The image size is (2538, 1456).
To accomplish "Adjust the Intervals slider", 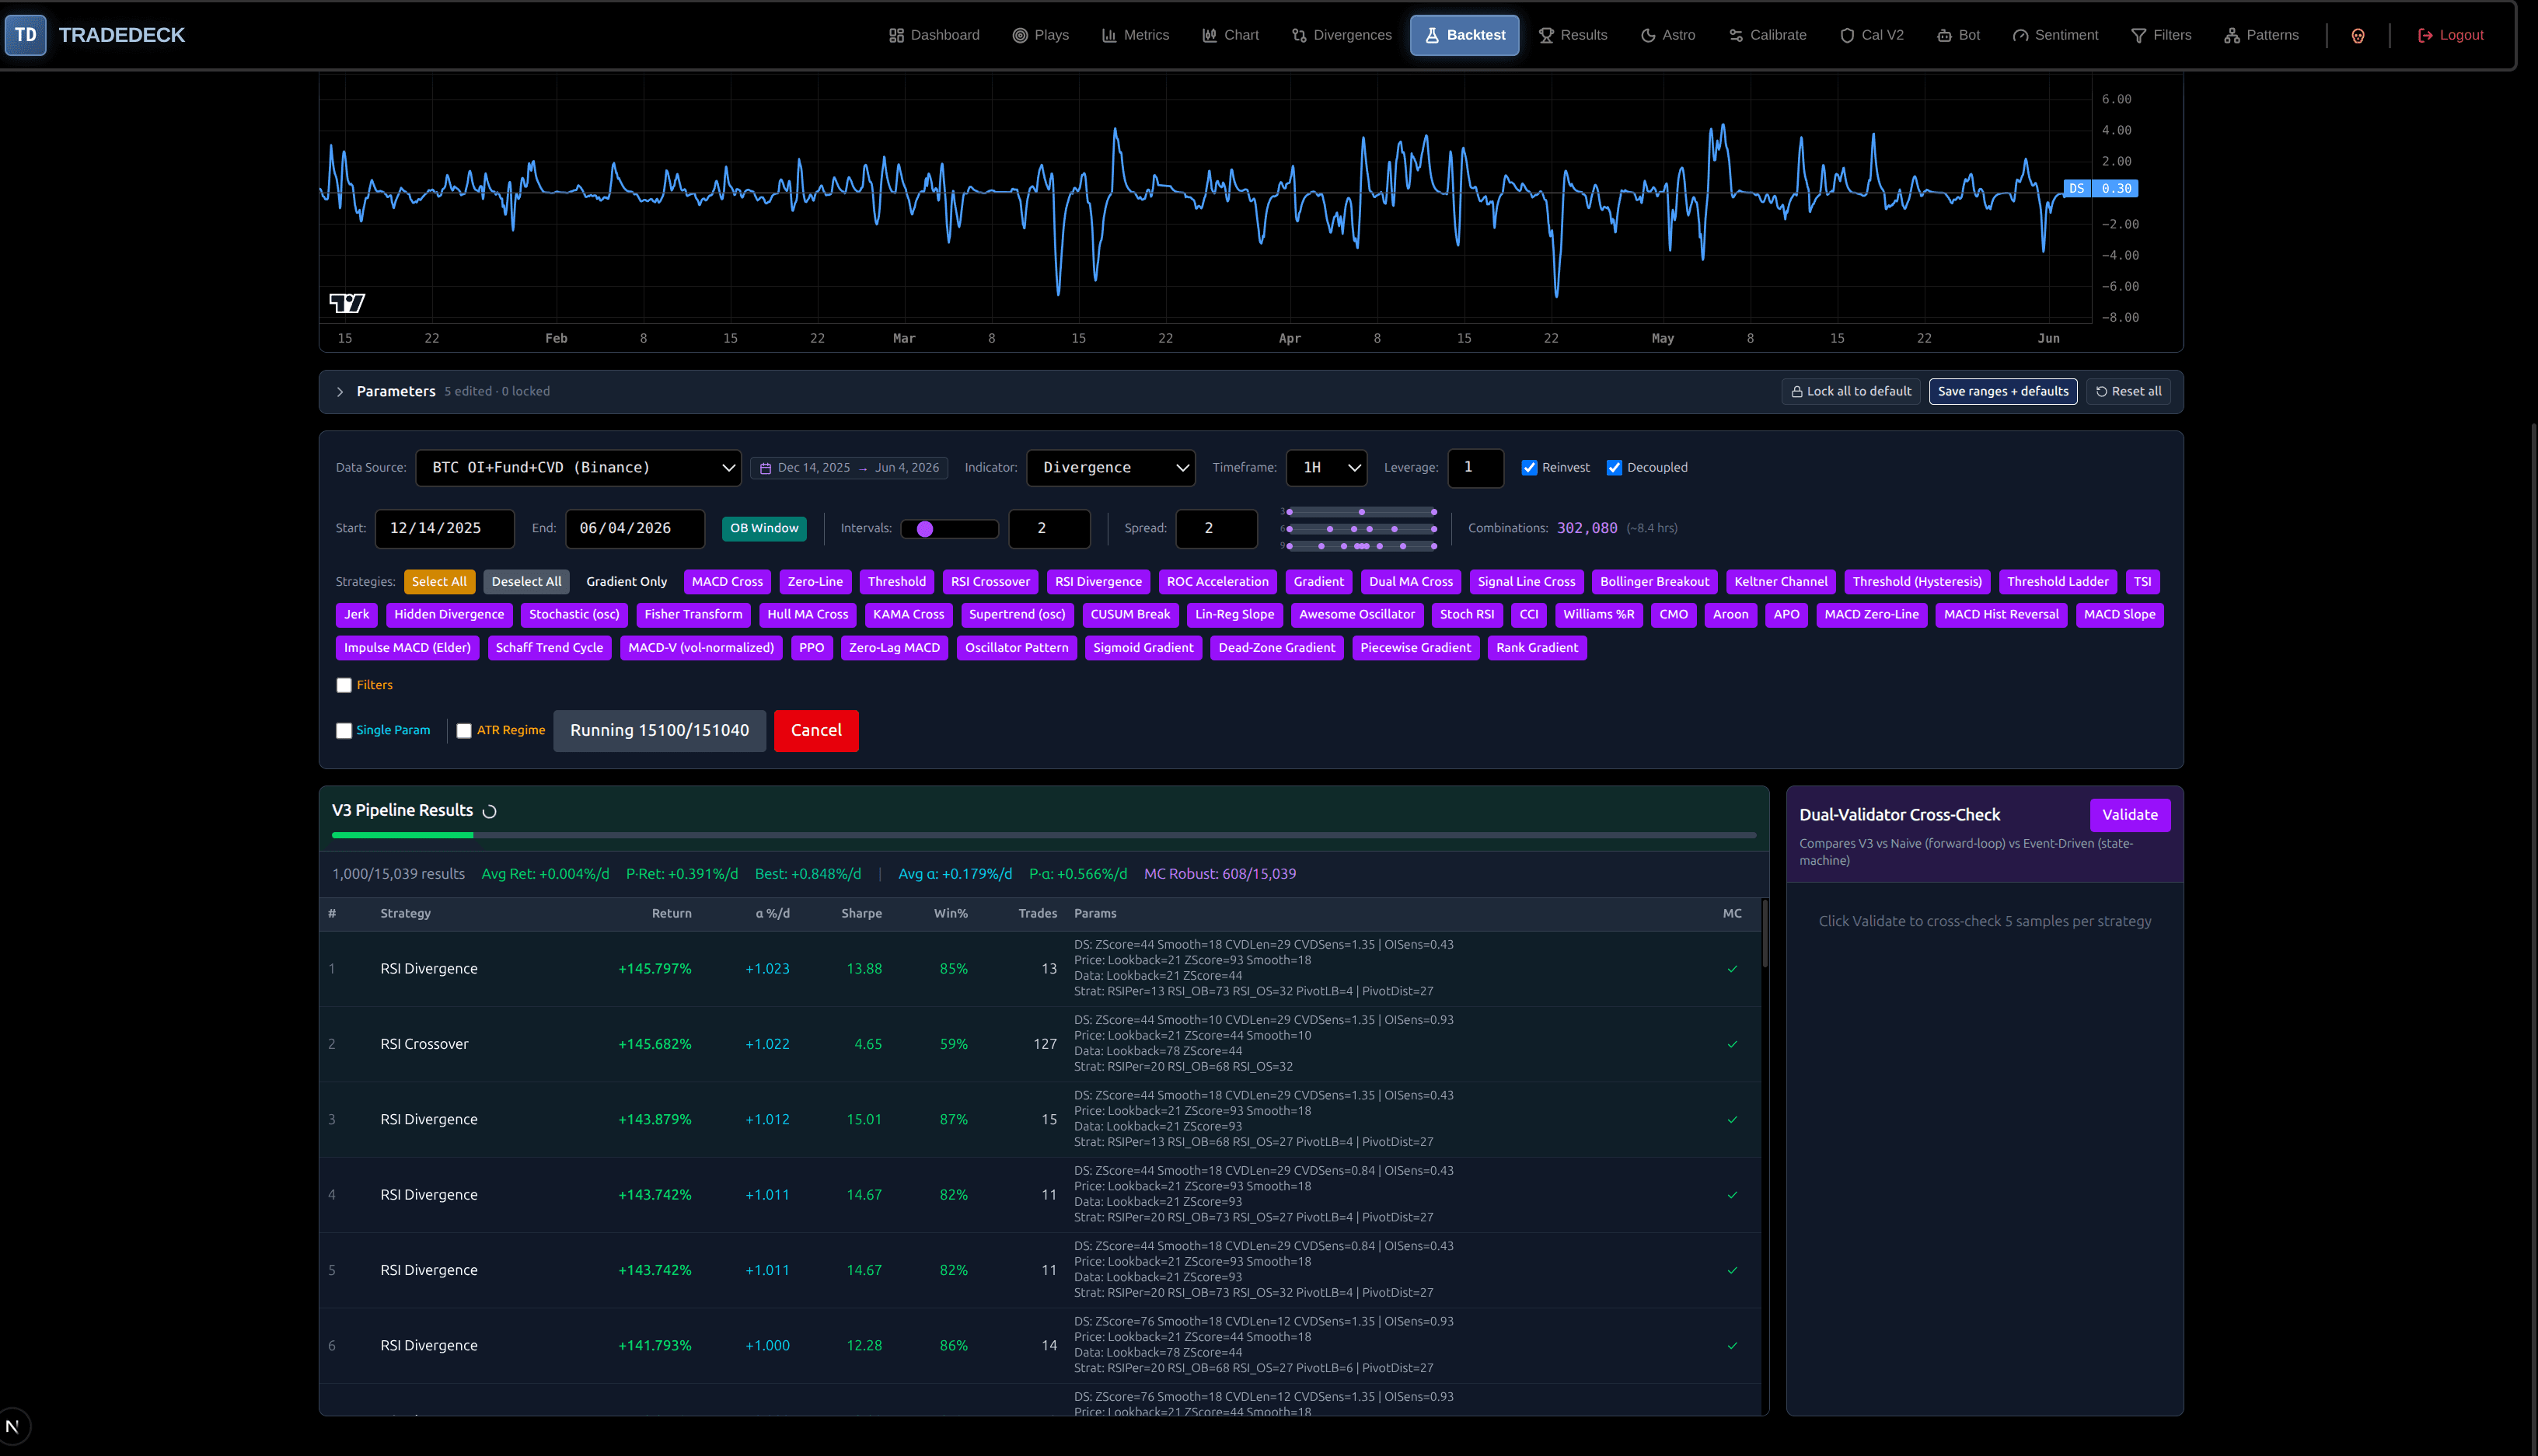I will tap(949, 529).
